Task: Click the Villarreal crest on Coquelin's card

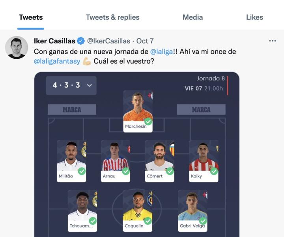Action: pyautogui.click(x=150, y=200)
